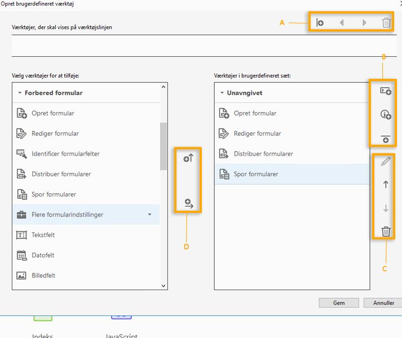Open Flere formularindstillinger dropdown arrow
The image size is (402, 338).
click(x=149, y=215)
